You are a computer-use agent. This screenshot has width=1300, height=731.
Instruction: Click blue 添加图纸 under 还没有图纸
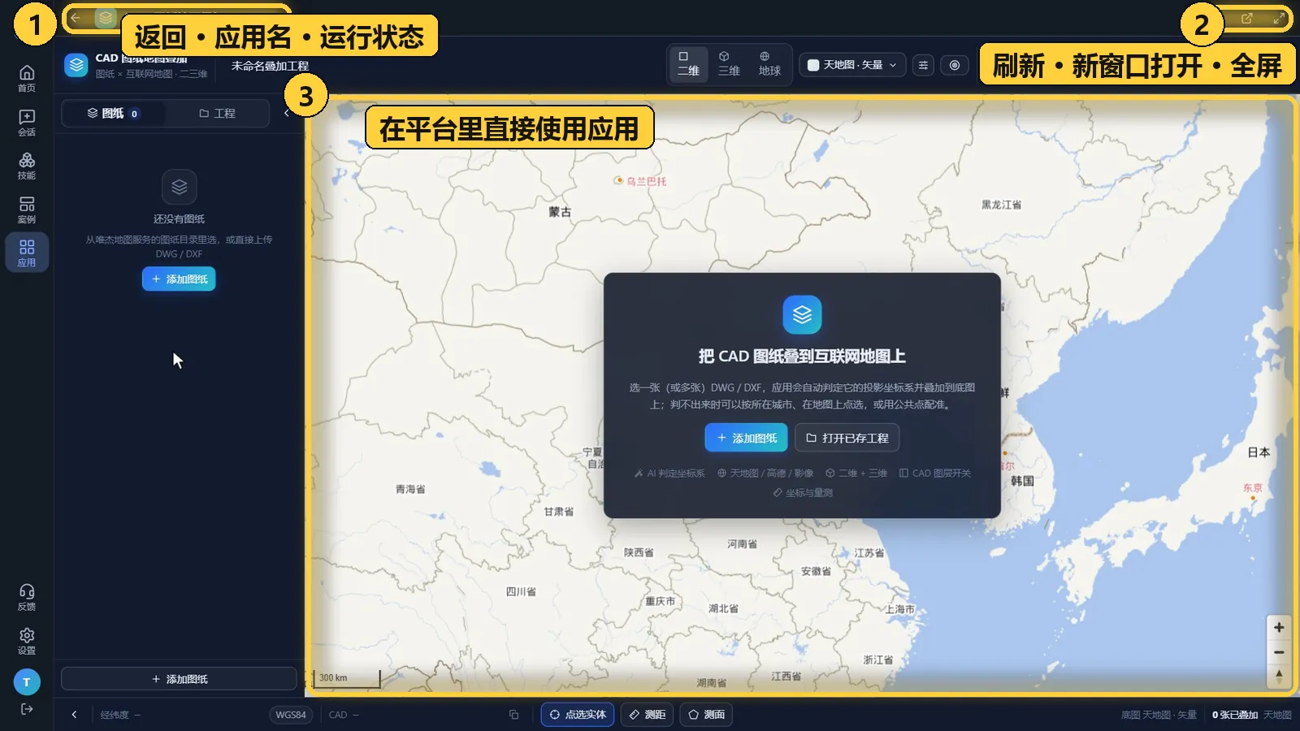[179, 279]
